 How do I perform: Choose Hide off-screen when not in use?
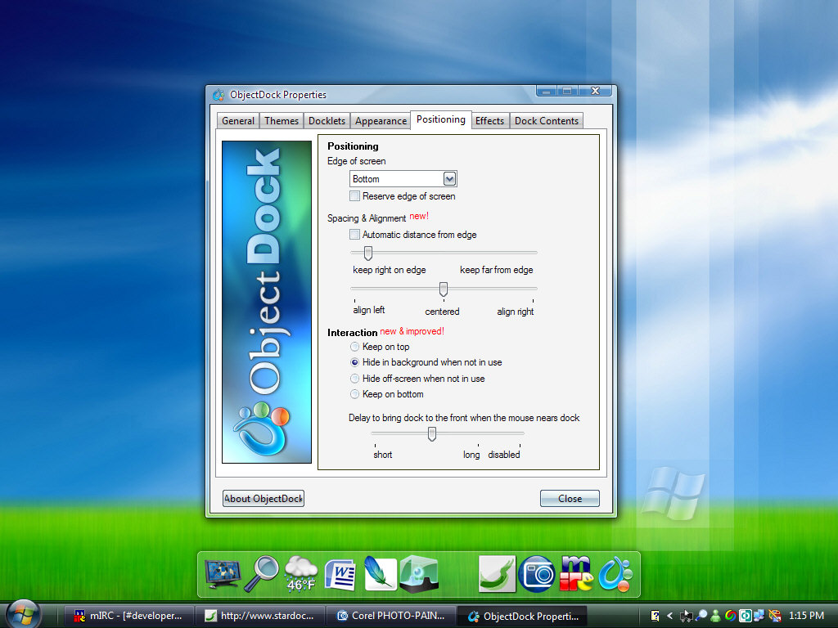tap(354, 379)
